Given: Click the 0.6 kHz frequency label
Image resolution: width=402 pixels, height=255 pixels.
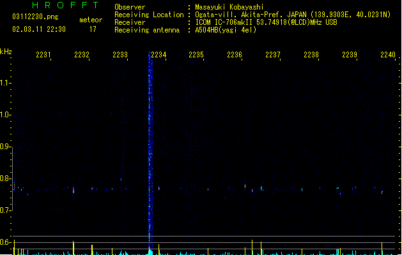Looking at the screenshot, I should click(x=5, y=242).
